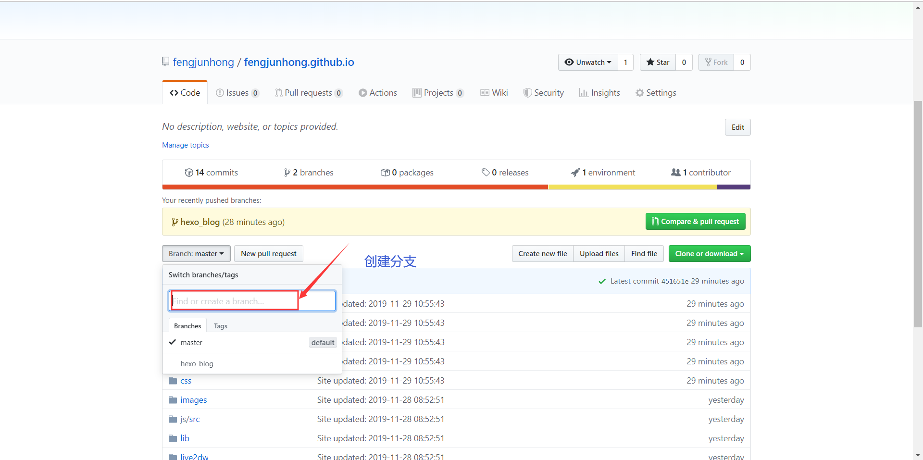The height and width of the screenshot is (460, 923).
Task: Select master branch in list
Action: (252, 343)
